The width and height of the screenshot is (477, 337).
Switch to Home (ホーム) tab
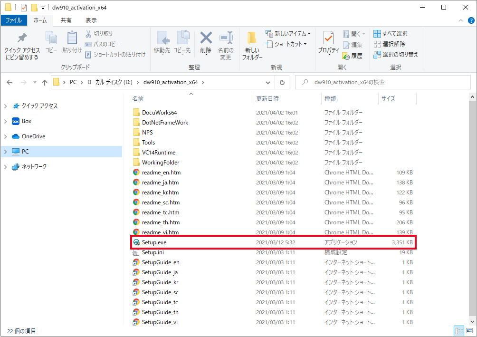[40, 20]
